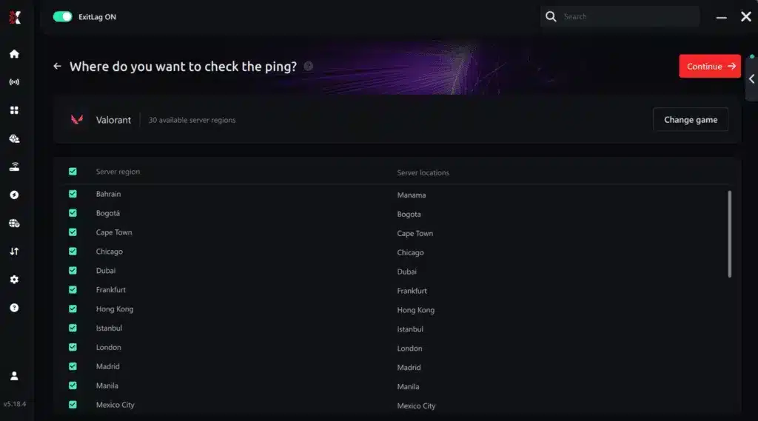
Task: Uncheck the Bahrain server region checkbox
Action: (x=73, y=194)
